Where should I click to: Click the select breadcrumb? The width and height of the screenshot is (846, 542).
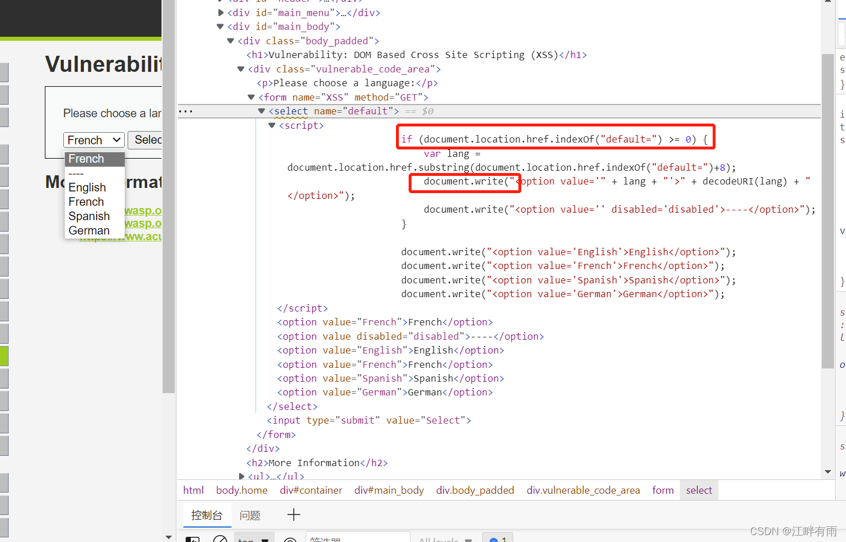click(699, 490)
